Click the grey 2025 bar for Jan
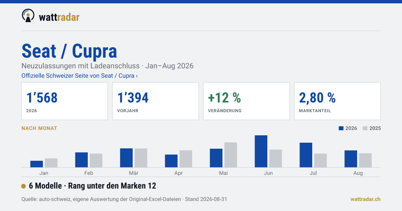The height and width of the screenshot is (211, 402). coord(51,163)
